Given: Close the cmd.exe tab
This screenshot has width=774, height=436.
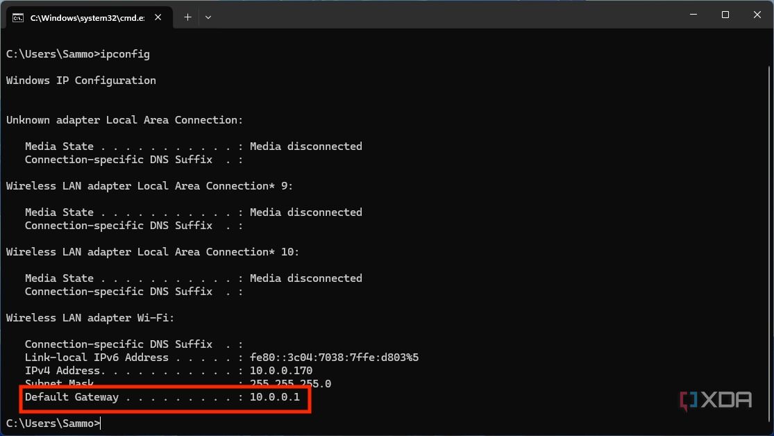Looking at the screenshot, I should [157, 19].
